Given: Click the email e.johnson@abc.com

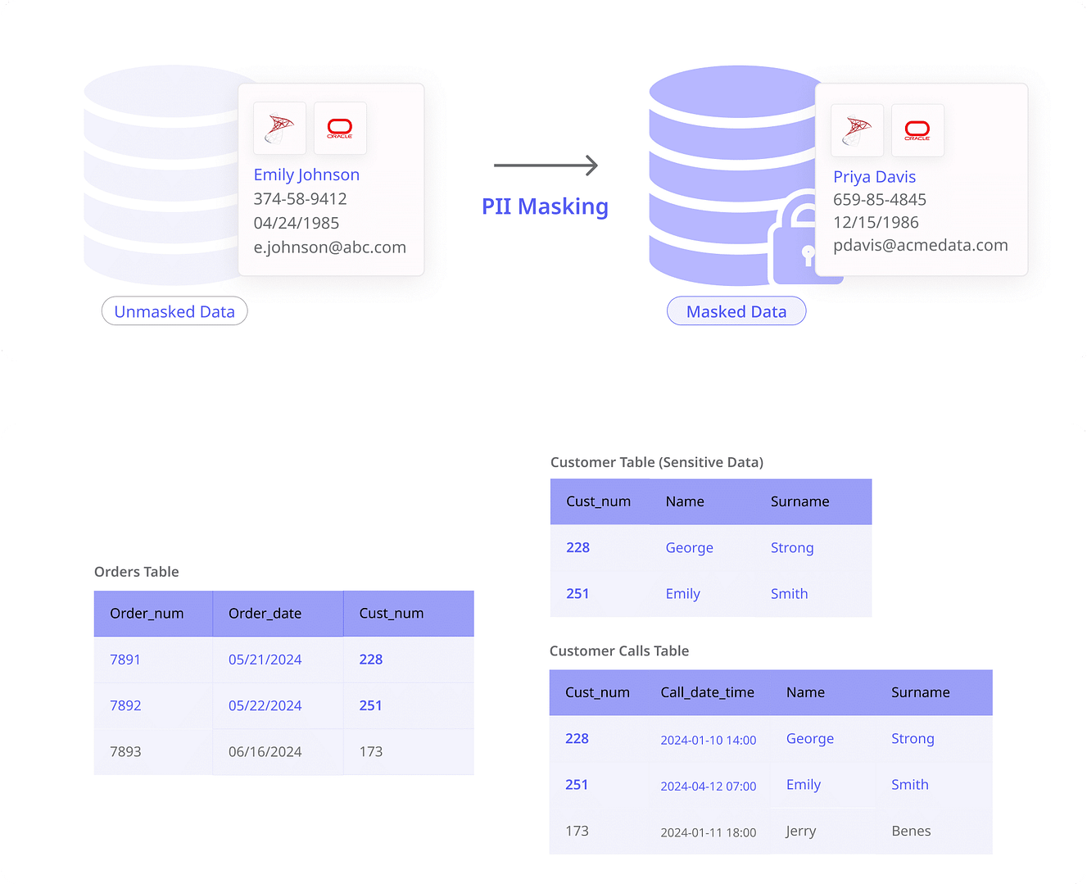Looking at the screenshot, I should (x=329, y=247).
